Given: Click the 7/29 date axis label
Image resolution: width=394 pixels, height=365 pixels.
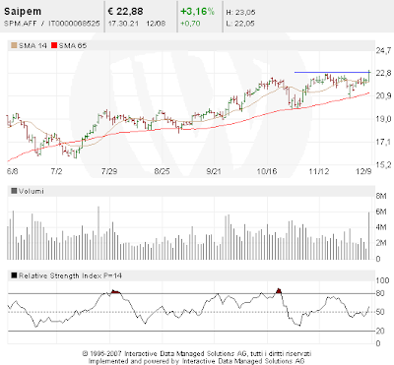Looking at the screenshot, I should click(x=109, y=171).
